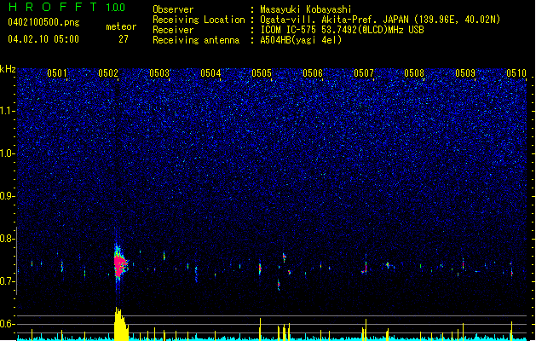
Task: Click the meteor count value 27
Action: 123,39
